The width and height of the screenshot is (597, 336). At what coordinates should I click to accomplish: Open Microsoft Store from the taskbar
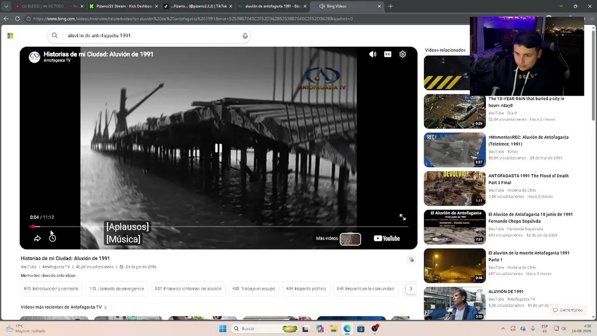coord(361,329)
